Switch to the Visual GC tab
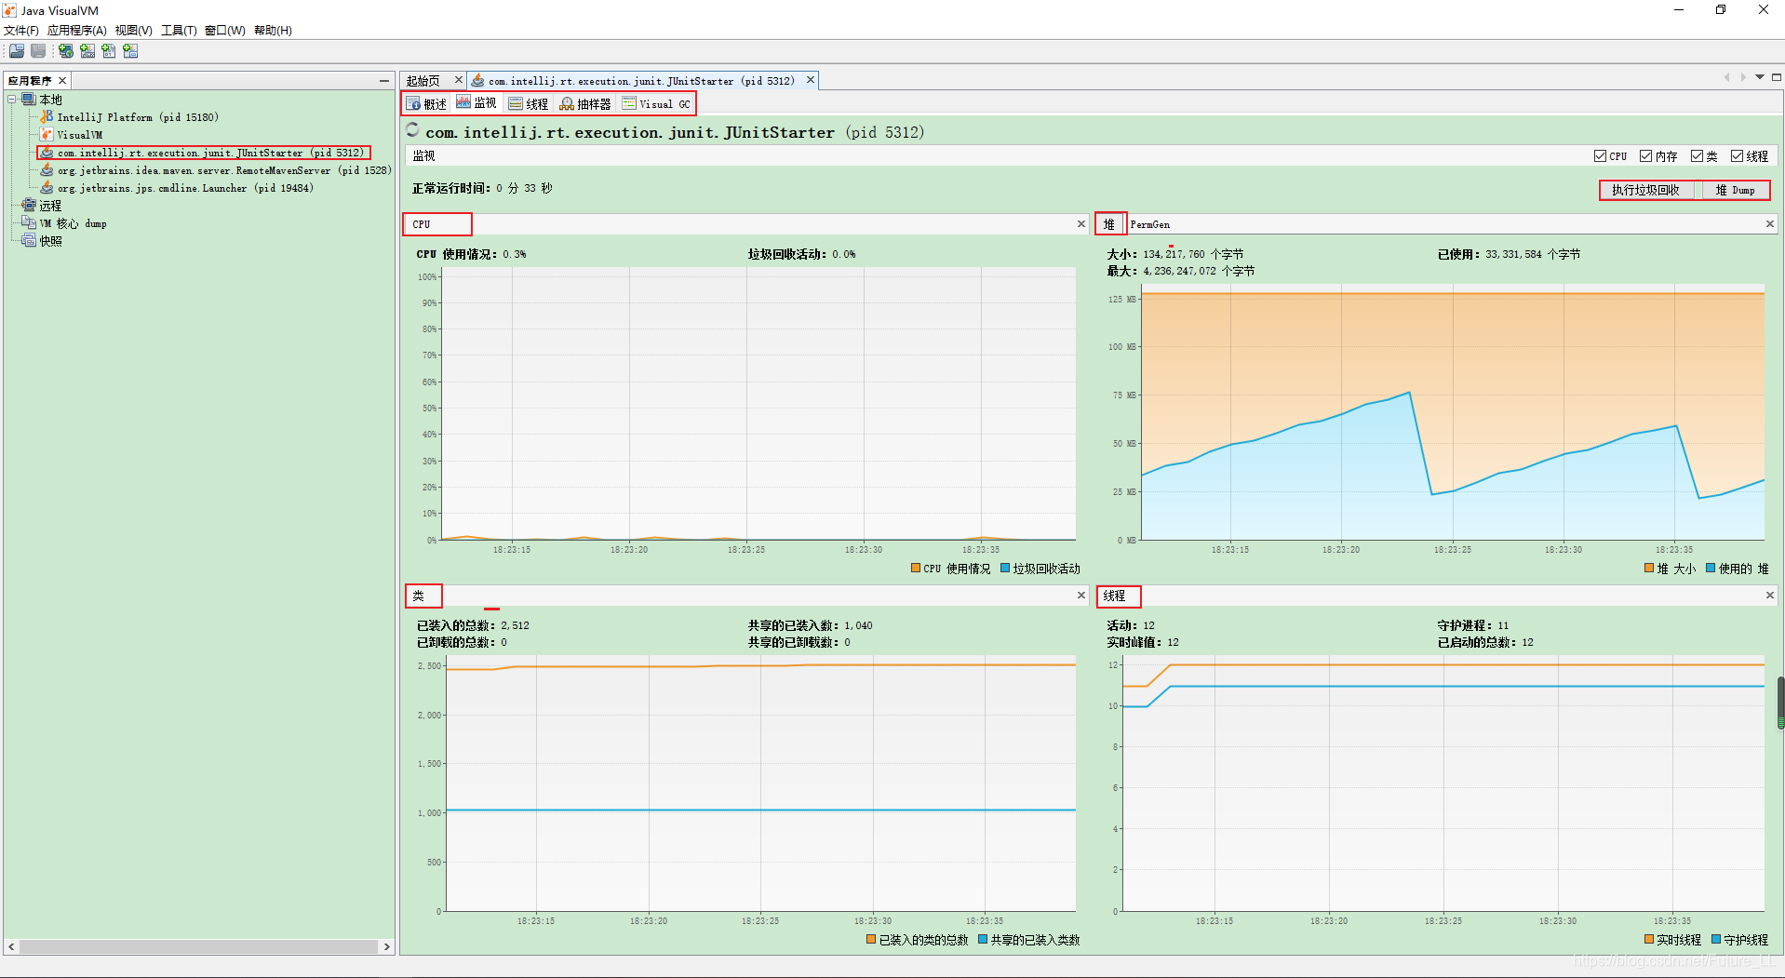1785x978 pixels. coord(657,104)
